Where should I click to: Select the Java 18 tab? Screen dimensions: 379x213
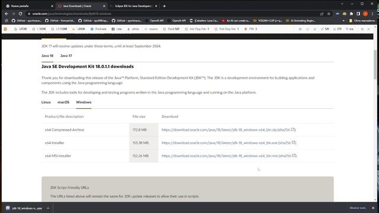(47, 56)
